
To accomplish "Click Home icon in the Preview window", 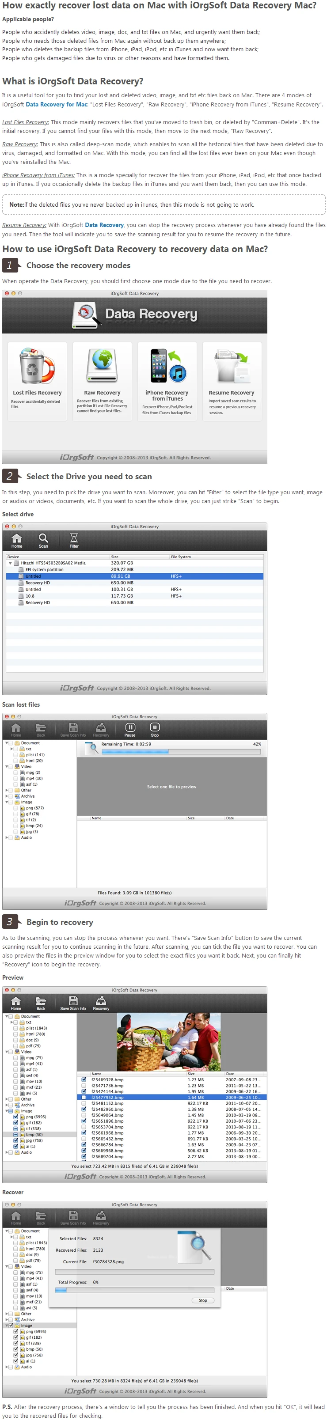I will [x=16, y=1003].
